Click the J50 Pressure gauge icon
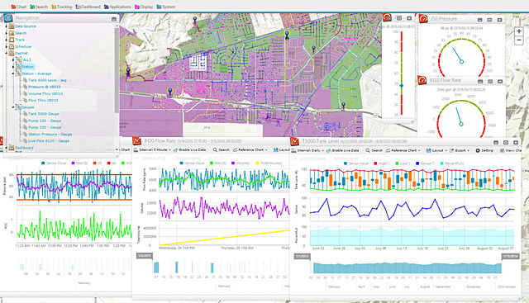 [423, 19]
